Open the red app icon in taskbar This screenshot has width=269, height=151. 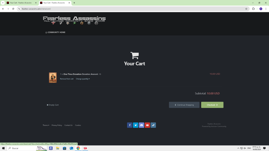point(85,148)
